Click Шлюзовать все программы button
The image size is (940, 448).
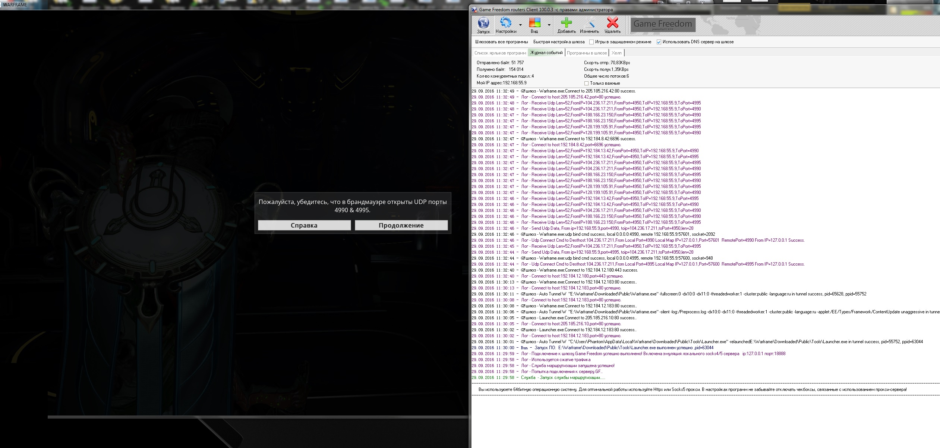(x=501, y=42)
